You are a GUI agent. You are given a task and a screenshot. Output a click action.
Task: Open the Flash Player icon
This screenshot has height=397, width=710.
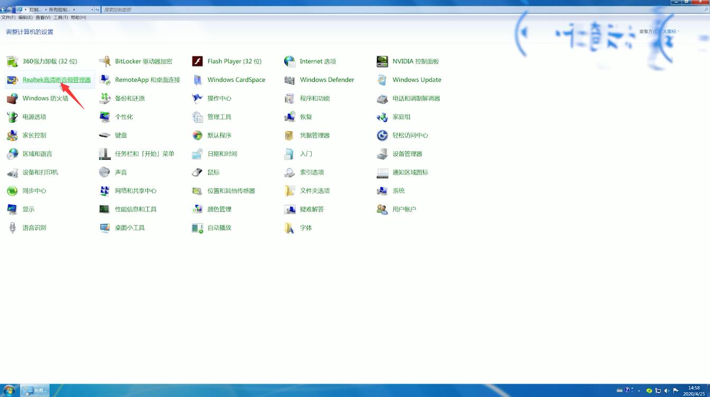[x=198, y=62]
